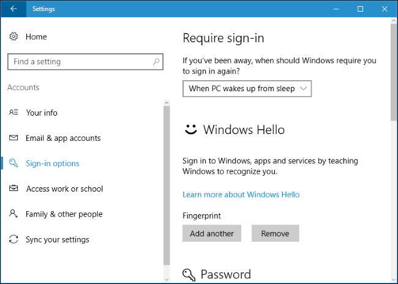Minimize the Settings window

(336, 9)
